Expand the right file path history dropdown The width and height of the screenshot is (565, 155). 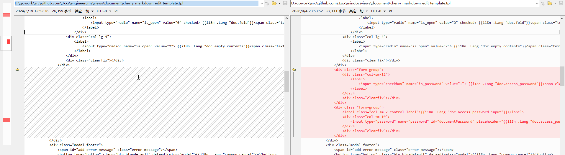pos(537,3)
